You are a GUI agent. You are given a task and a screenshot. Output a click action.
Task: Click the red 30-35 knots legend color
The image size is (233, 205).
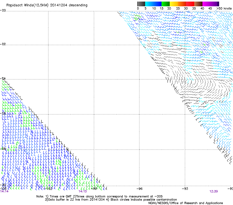(190, 4)
